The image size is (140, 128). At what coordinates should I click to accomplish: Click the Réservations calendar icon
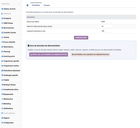click(2, 47)
